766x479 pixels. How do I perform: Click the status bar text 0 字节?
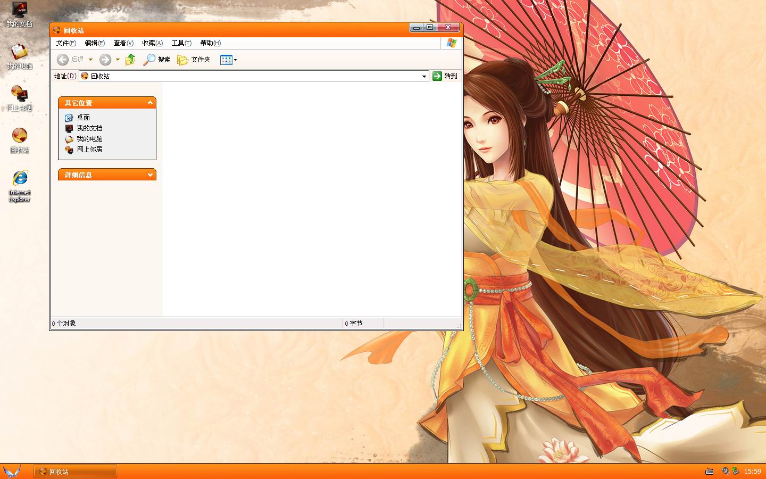click(353, 323)
